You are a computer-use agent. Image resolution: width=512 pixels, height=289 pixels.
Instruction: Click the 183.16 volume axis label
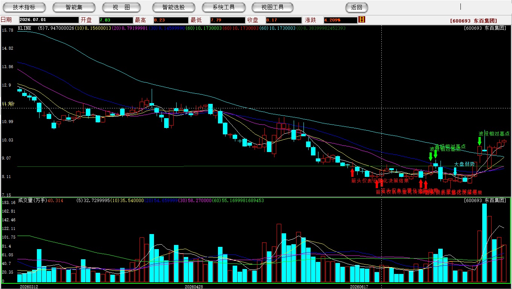pos(9,203)
